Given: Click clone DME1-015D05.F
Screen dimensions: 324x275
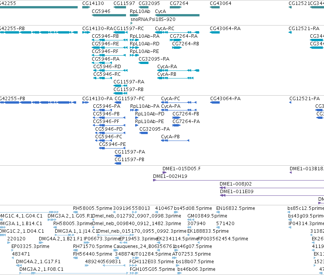Looking at the screenshot, I should [182, 169].
